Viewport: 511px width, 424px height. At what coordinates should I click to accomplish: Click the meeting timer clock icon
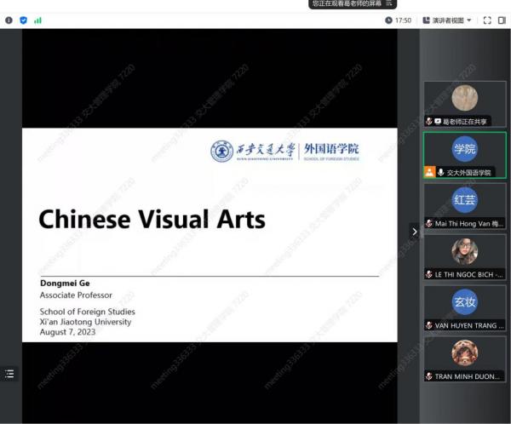389,20
